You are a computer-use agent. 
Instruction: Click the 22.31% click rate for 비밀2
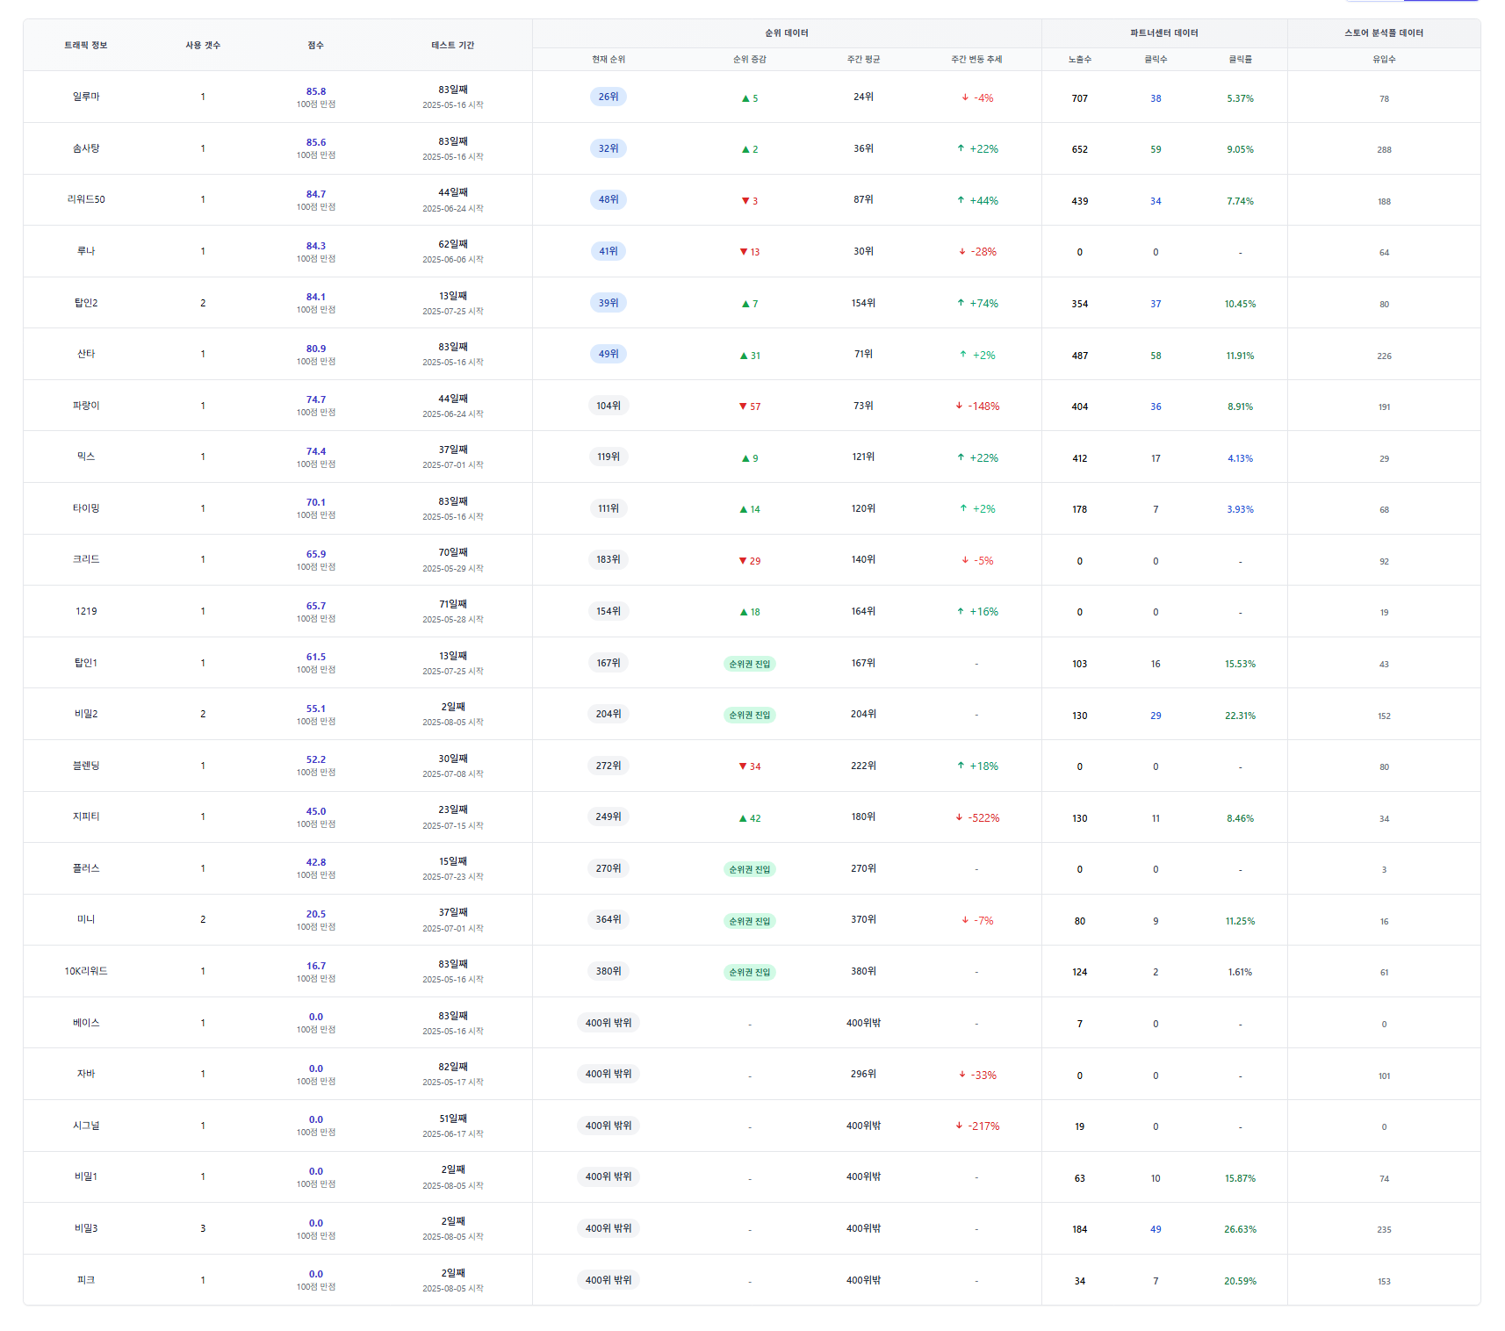tap(1241, 716)
